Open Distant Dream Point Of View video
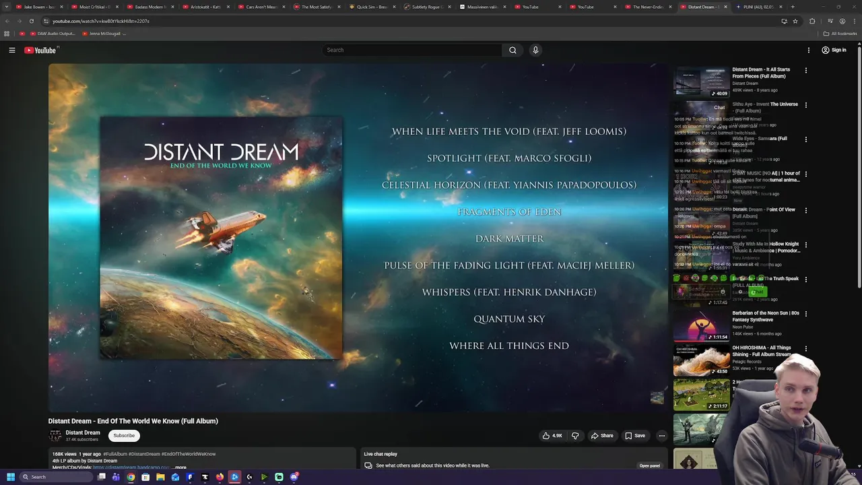862x485 pixels. point(764,213)
